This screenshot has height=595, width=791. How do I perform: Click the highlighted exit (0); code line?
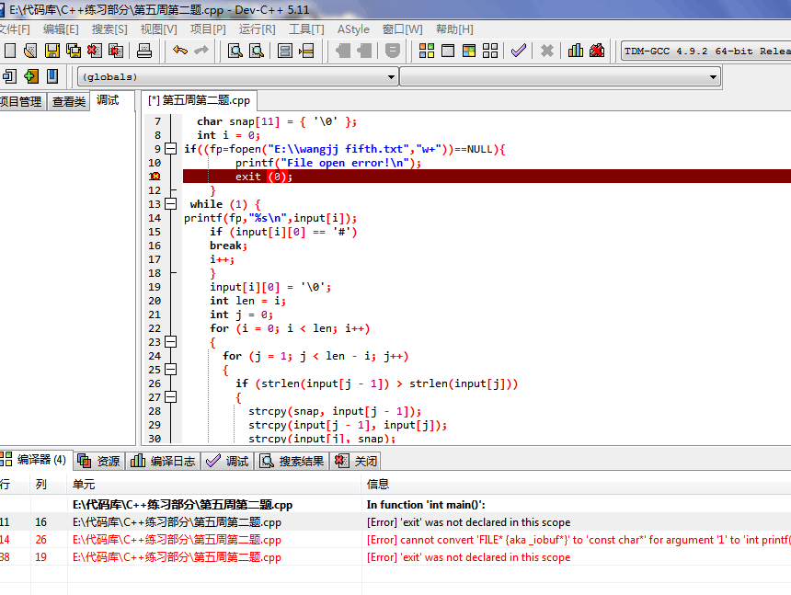pyautogui.click(x=487, y=176)
